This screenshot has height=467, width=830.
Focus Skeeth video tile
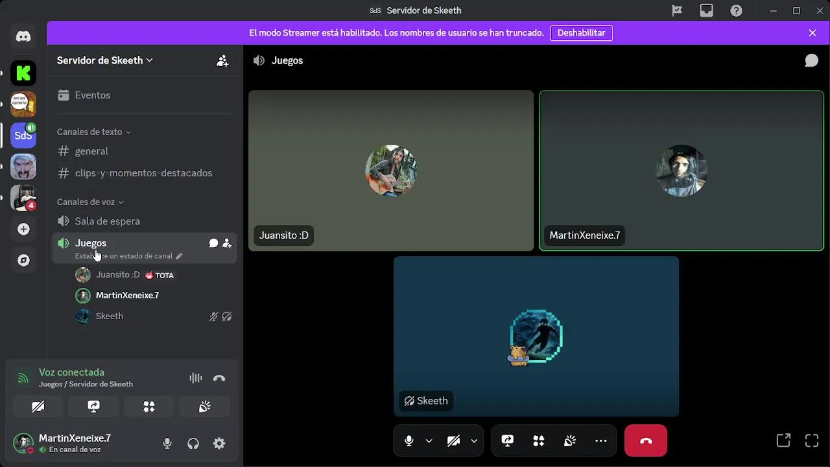point(536,336)
